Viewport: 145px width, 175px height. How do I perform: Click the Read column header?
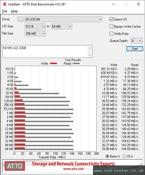point(135,65)
